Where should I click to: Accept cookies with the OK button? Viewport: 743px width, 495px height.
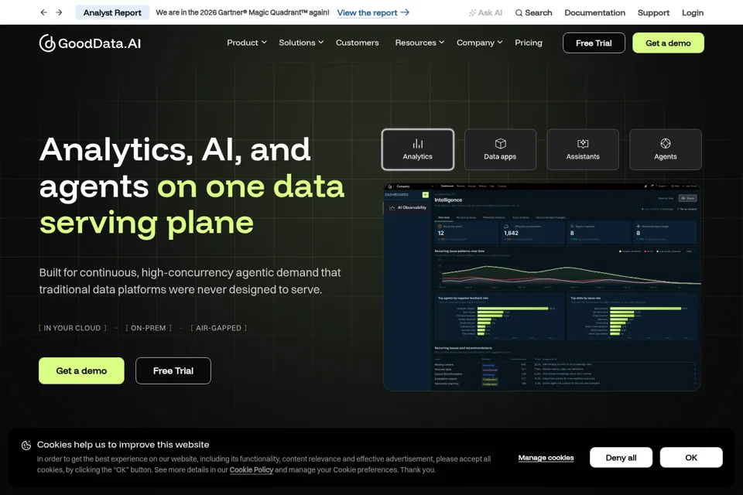[x=691, y=458]
